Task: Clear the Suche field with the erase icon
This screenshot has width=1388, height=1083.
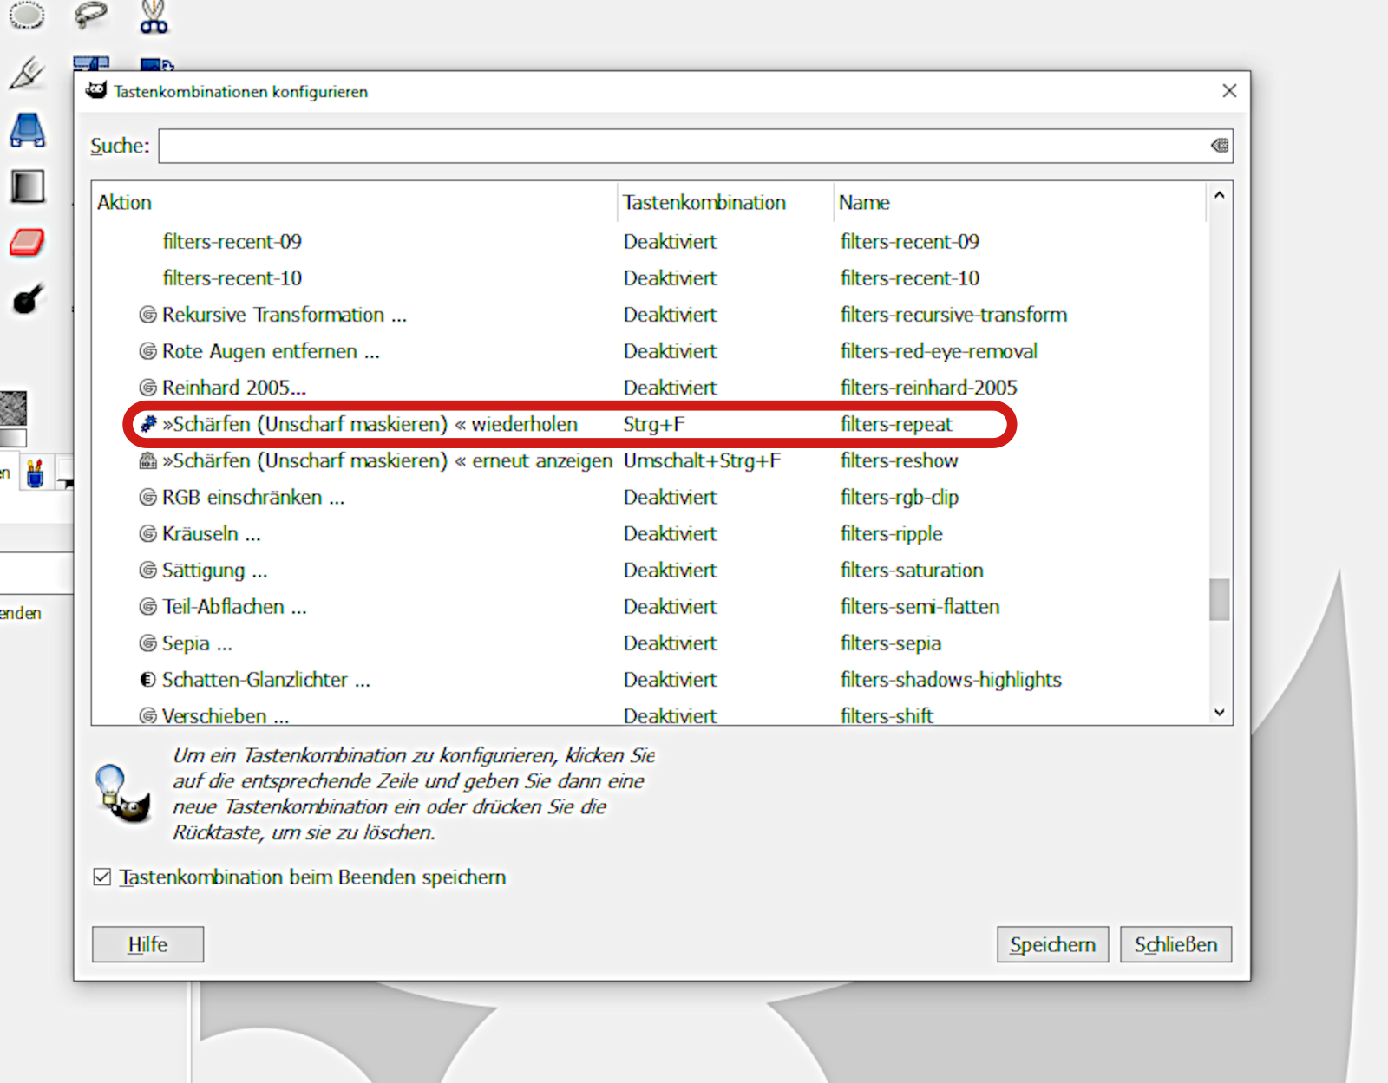Action: coord(1219,146)
